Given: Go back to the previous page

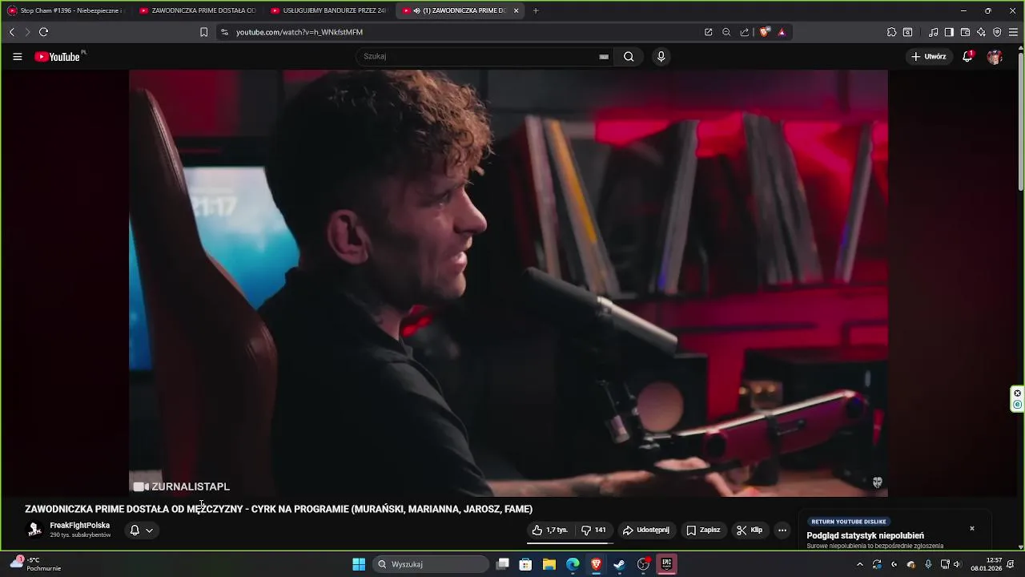Looking at the screenshot, I should pos(11,32).
